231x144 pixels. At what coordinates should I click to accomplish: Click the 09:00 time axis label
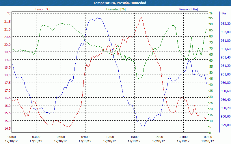point(85,137)
